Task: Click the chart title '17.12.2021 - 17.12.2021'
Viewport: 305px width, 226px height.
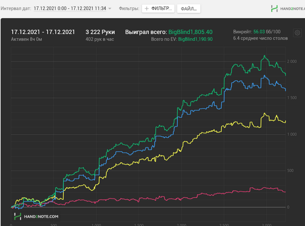Action: (x=43, y=32)
